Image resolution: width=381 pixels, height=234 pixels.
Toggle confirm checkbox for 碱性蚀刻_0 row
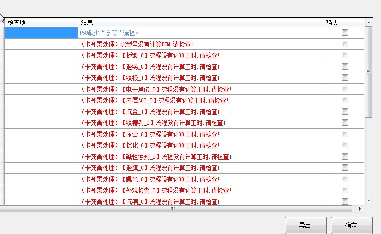(345, 157)
